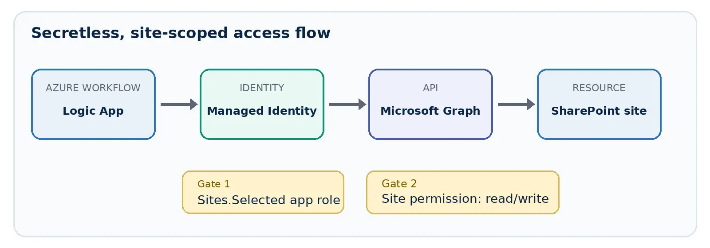
Task: Click the 'API' label above Microsoft Graph
Action: (x=430, y=88)
